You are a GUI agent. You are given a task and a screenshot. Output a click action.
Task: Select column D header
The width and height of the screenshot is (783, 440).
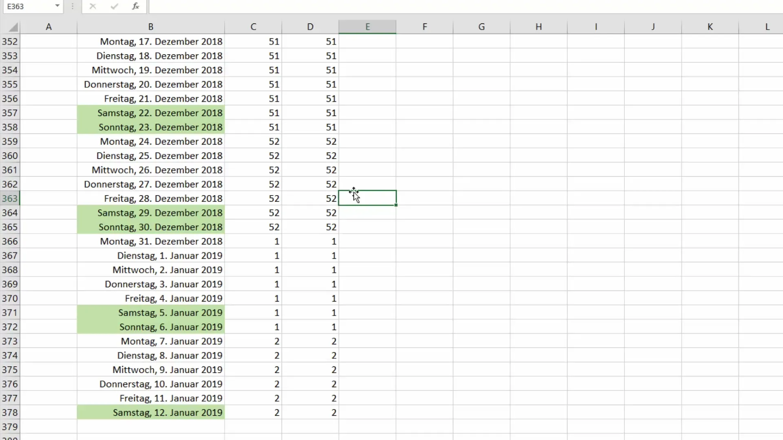(310, 27)
